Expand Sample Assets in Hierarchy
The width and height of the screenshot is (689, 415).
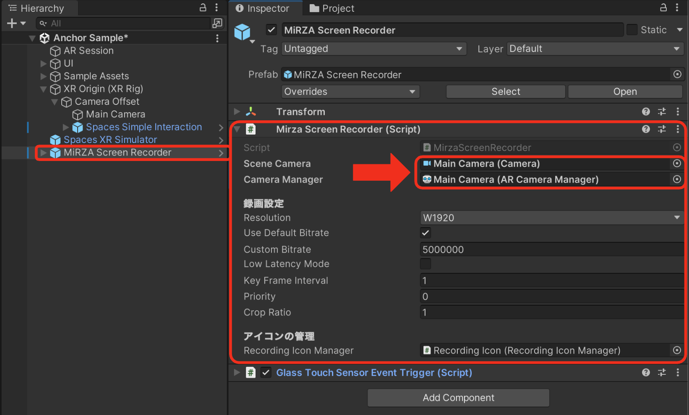(43, 76)
